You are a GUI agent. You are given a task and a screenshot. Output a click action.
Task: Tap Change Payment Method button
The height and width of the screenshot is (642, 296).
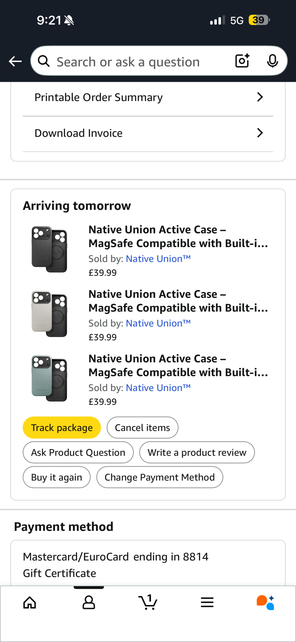[160, 477]
